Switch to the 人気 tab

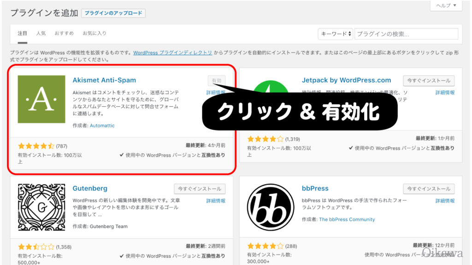(x=41, y=33)
